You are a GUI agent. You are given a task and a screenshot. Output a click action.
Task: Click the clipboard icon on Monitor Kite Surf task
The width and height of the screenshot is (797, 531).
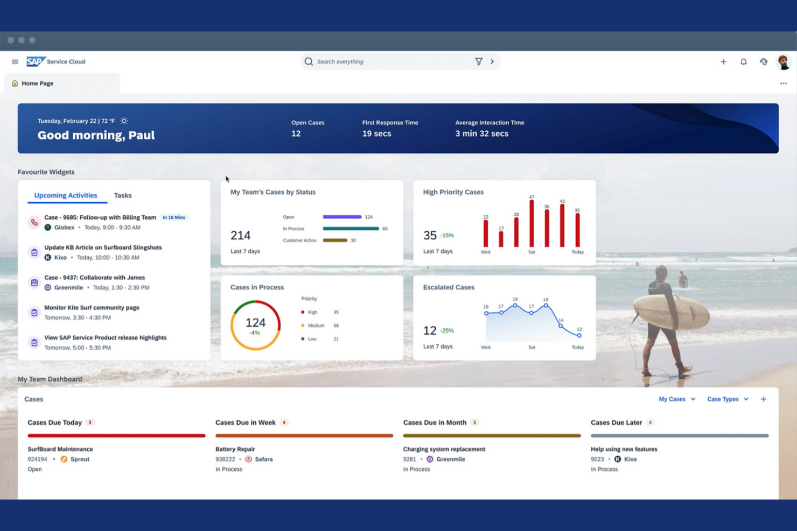pos(34,312)
